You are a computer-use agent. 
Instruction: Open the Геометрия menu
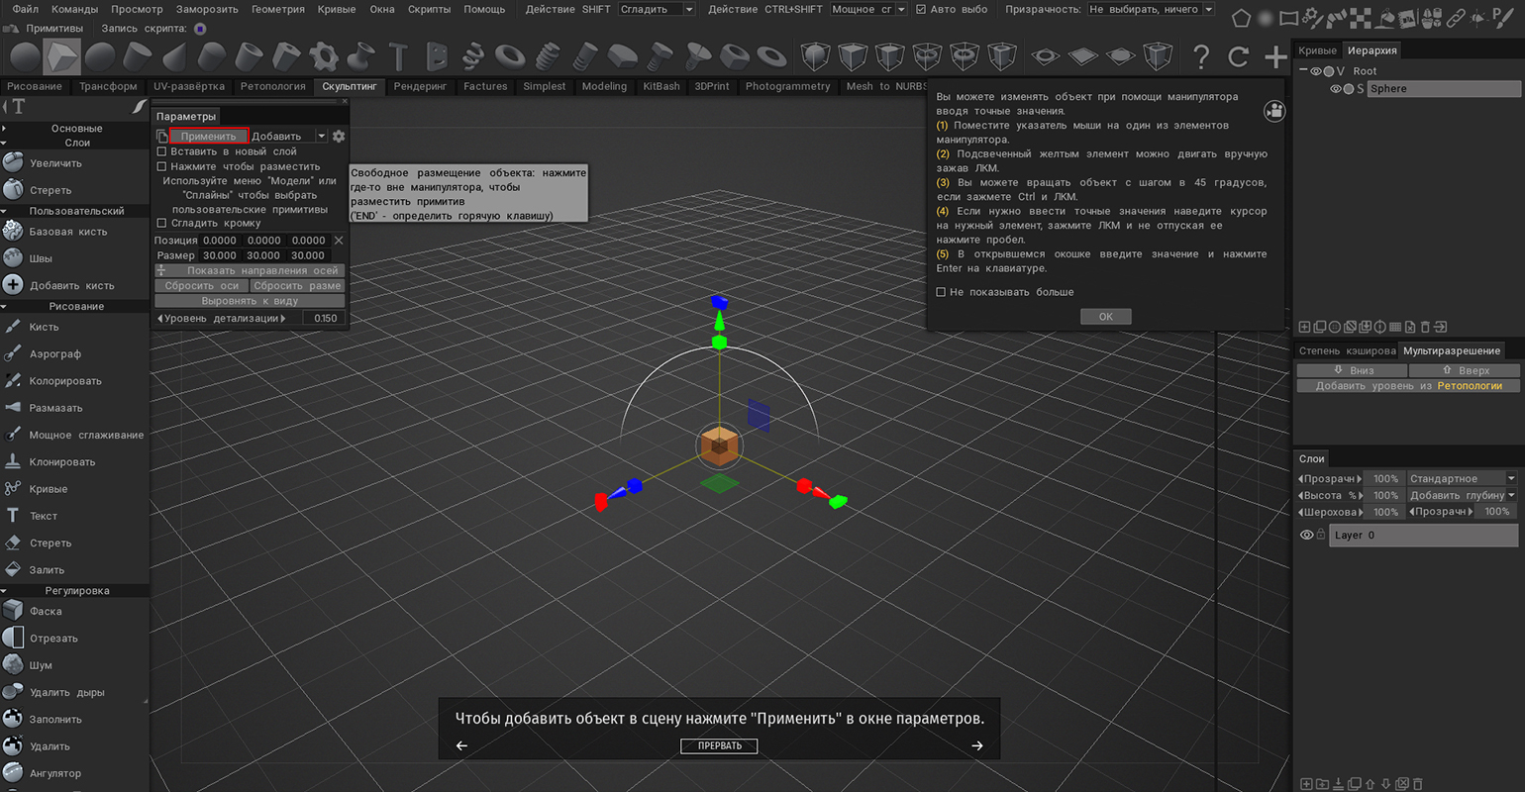[x=277, y=9]
